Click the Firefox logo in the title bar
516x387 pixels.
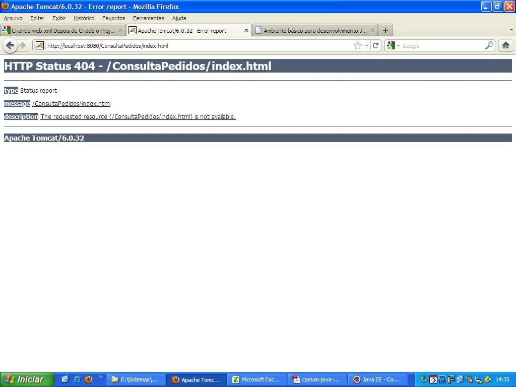pos(5,6)
